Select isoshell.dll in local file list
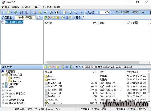Viewport: 151px width, 111px height. pos(55,86)
